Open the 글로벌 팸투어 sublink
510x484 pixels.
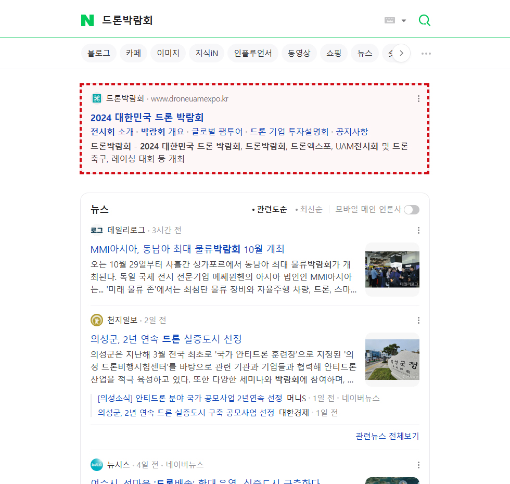(217, 132)
